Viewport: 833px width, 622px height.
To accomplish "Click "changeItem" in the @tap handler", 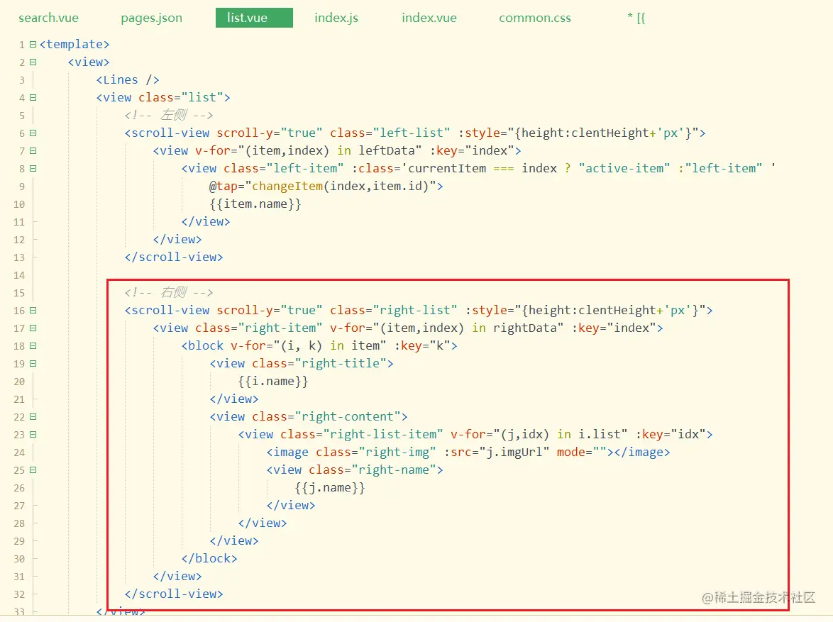I will [x=287, y=187].
